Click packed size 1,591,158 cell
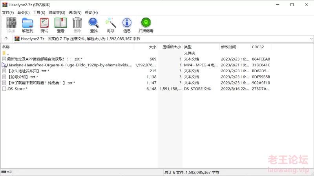The width and height of the screenshot is (314, 176). [x=170, y=89]
